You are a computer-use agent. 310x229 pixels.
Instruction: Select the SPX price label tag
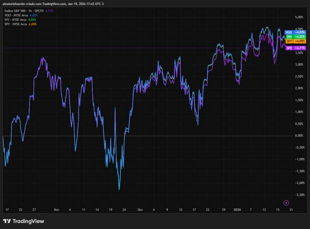pyautogui.click(x=295, y=48)
